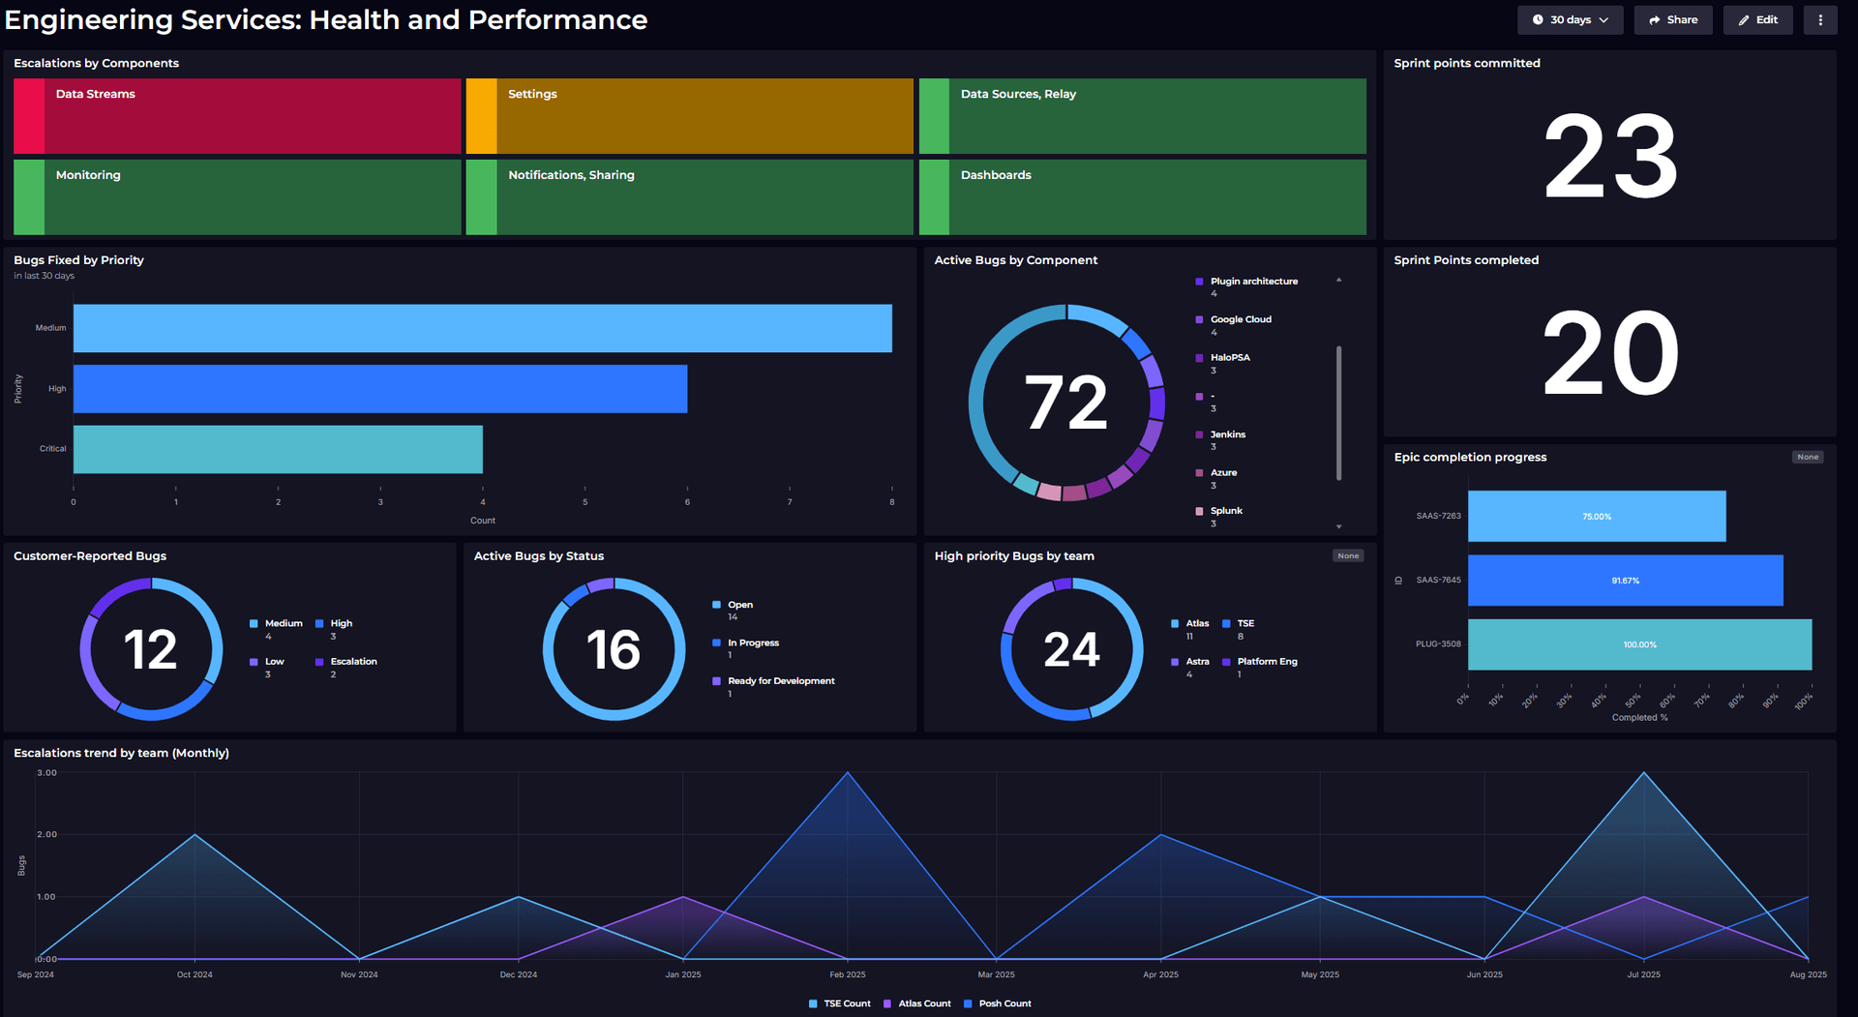This screenshot has width=1858, height=1017.
Task: Select the Monitoring escalation tile
Action: 237,197
